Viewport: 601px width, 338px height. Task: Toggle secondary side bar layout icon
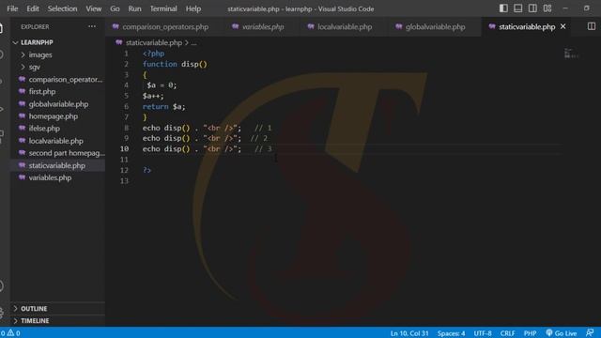(x=532, y=8)
